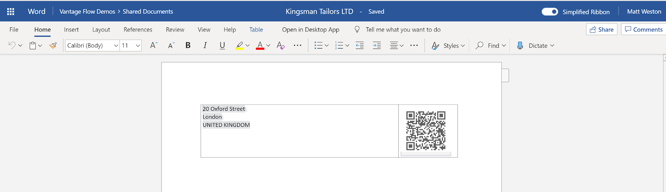Click the Styles pen icon
666x192 pixels.
435,46
